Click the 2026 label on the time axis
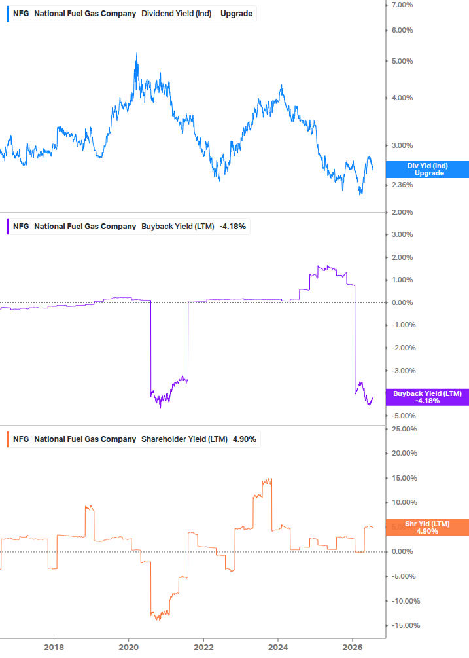The width and height of the screenshot is (469, 658). (353, 648)
